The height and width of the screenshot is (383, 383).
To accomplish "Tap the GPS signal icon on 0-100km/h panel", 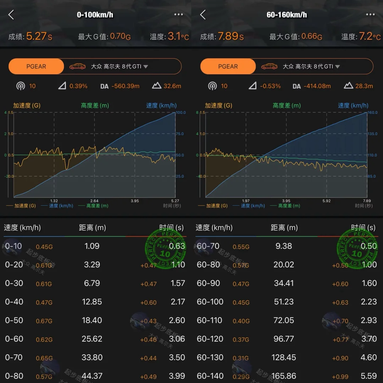I will click(x=21, y=86).
